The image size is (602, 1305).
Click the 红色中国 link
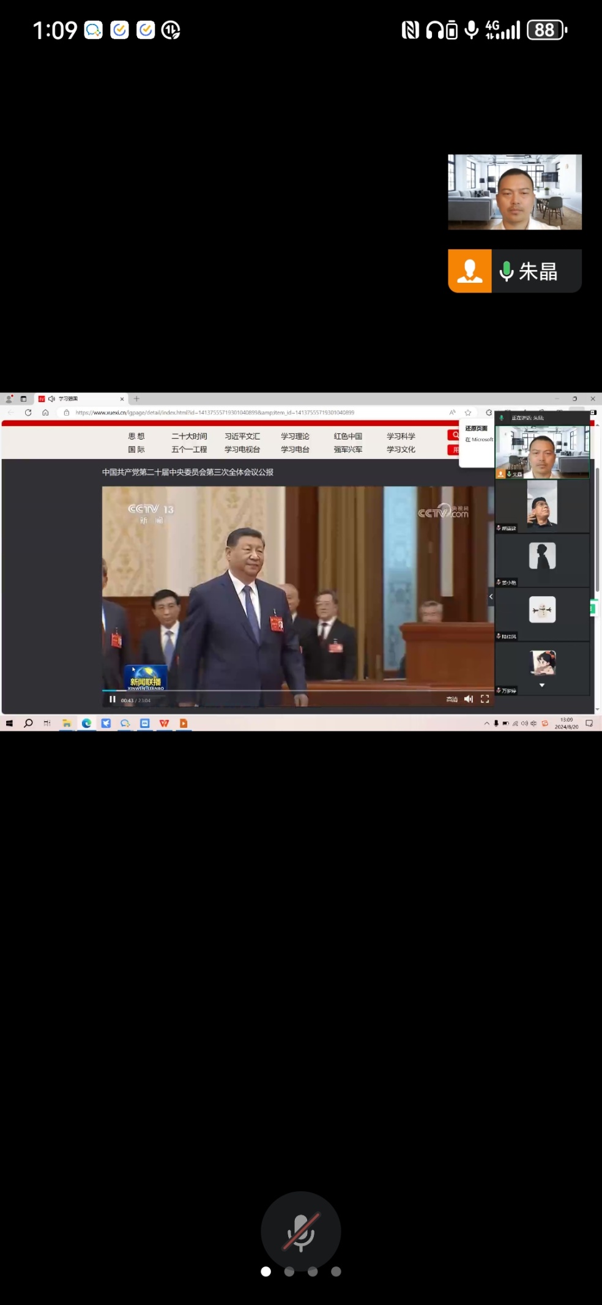(348, 436)
